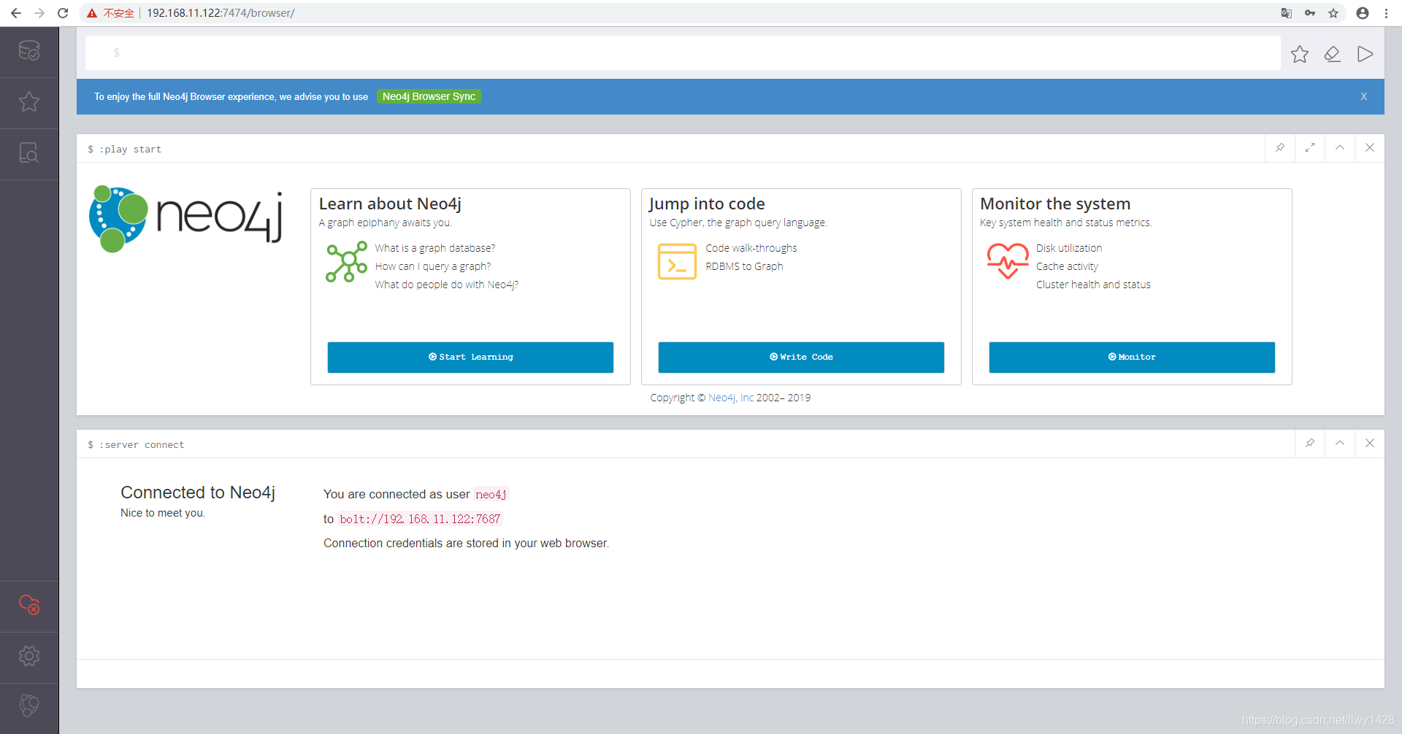
Task: Run the command with the play icon
Action: (1365, 53)
